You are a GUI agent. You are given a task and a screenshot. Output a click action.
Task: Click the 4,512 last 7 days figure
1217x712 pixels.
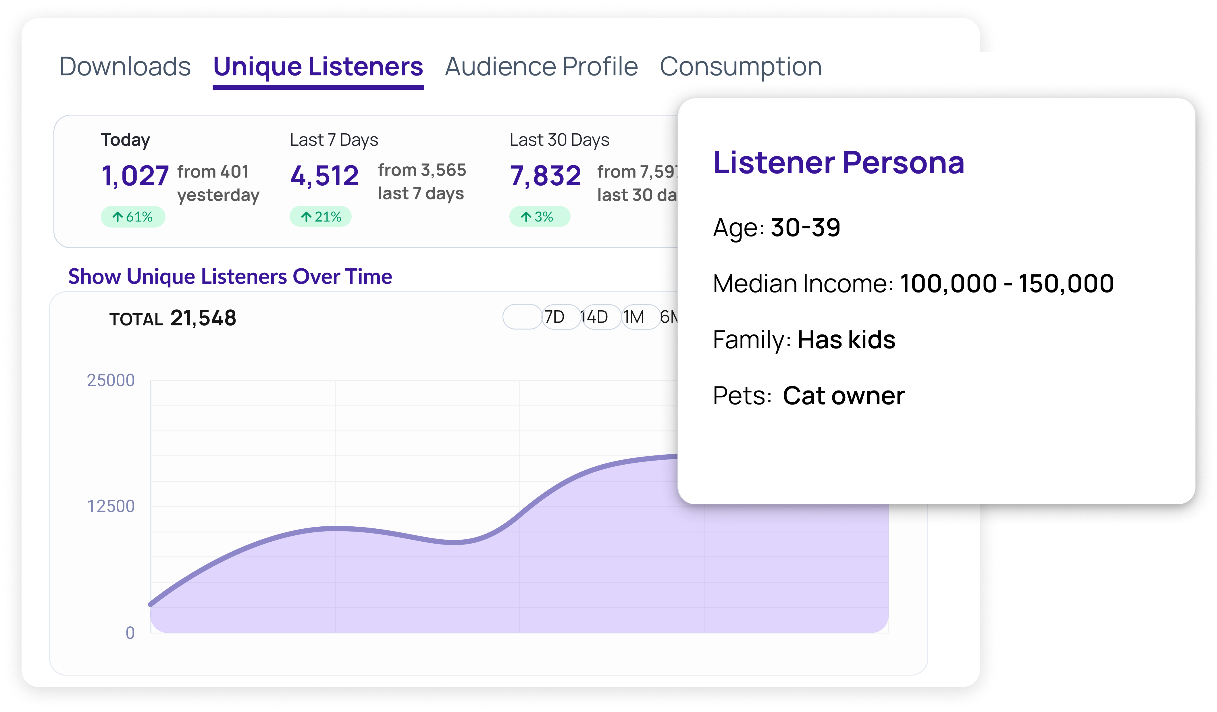click(325, 176)
